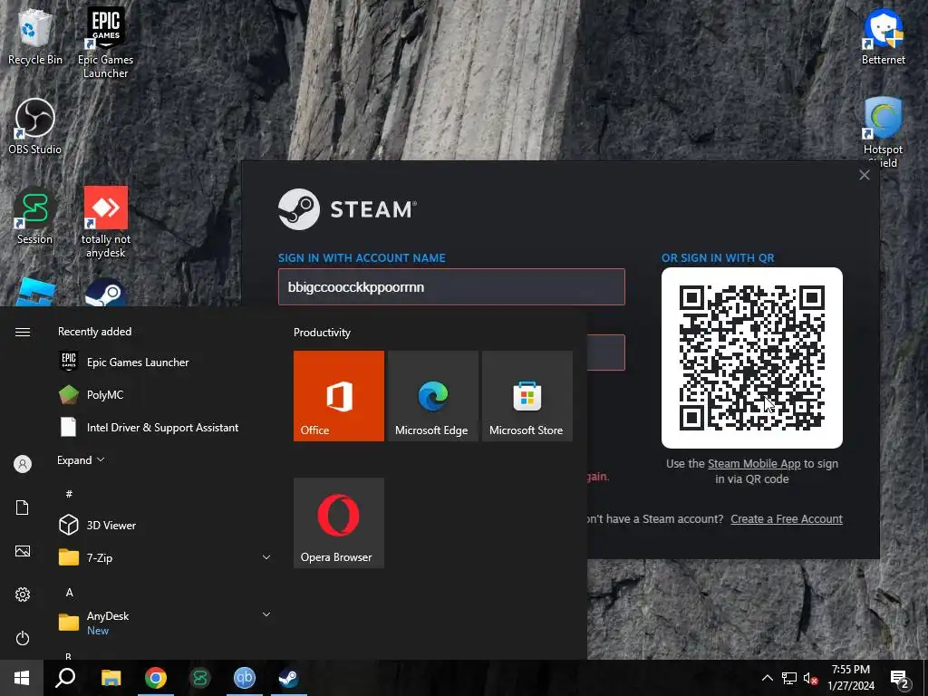The height and width of the screenshot is (696, 928).
Task: Open Pictures icon in Start sidebar
Action: 23,551
